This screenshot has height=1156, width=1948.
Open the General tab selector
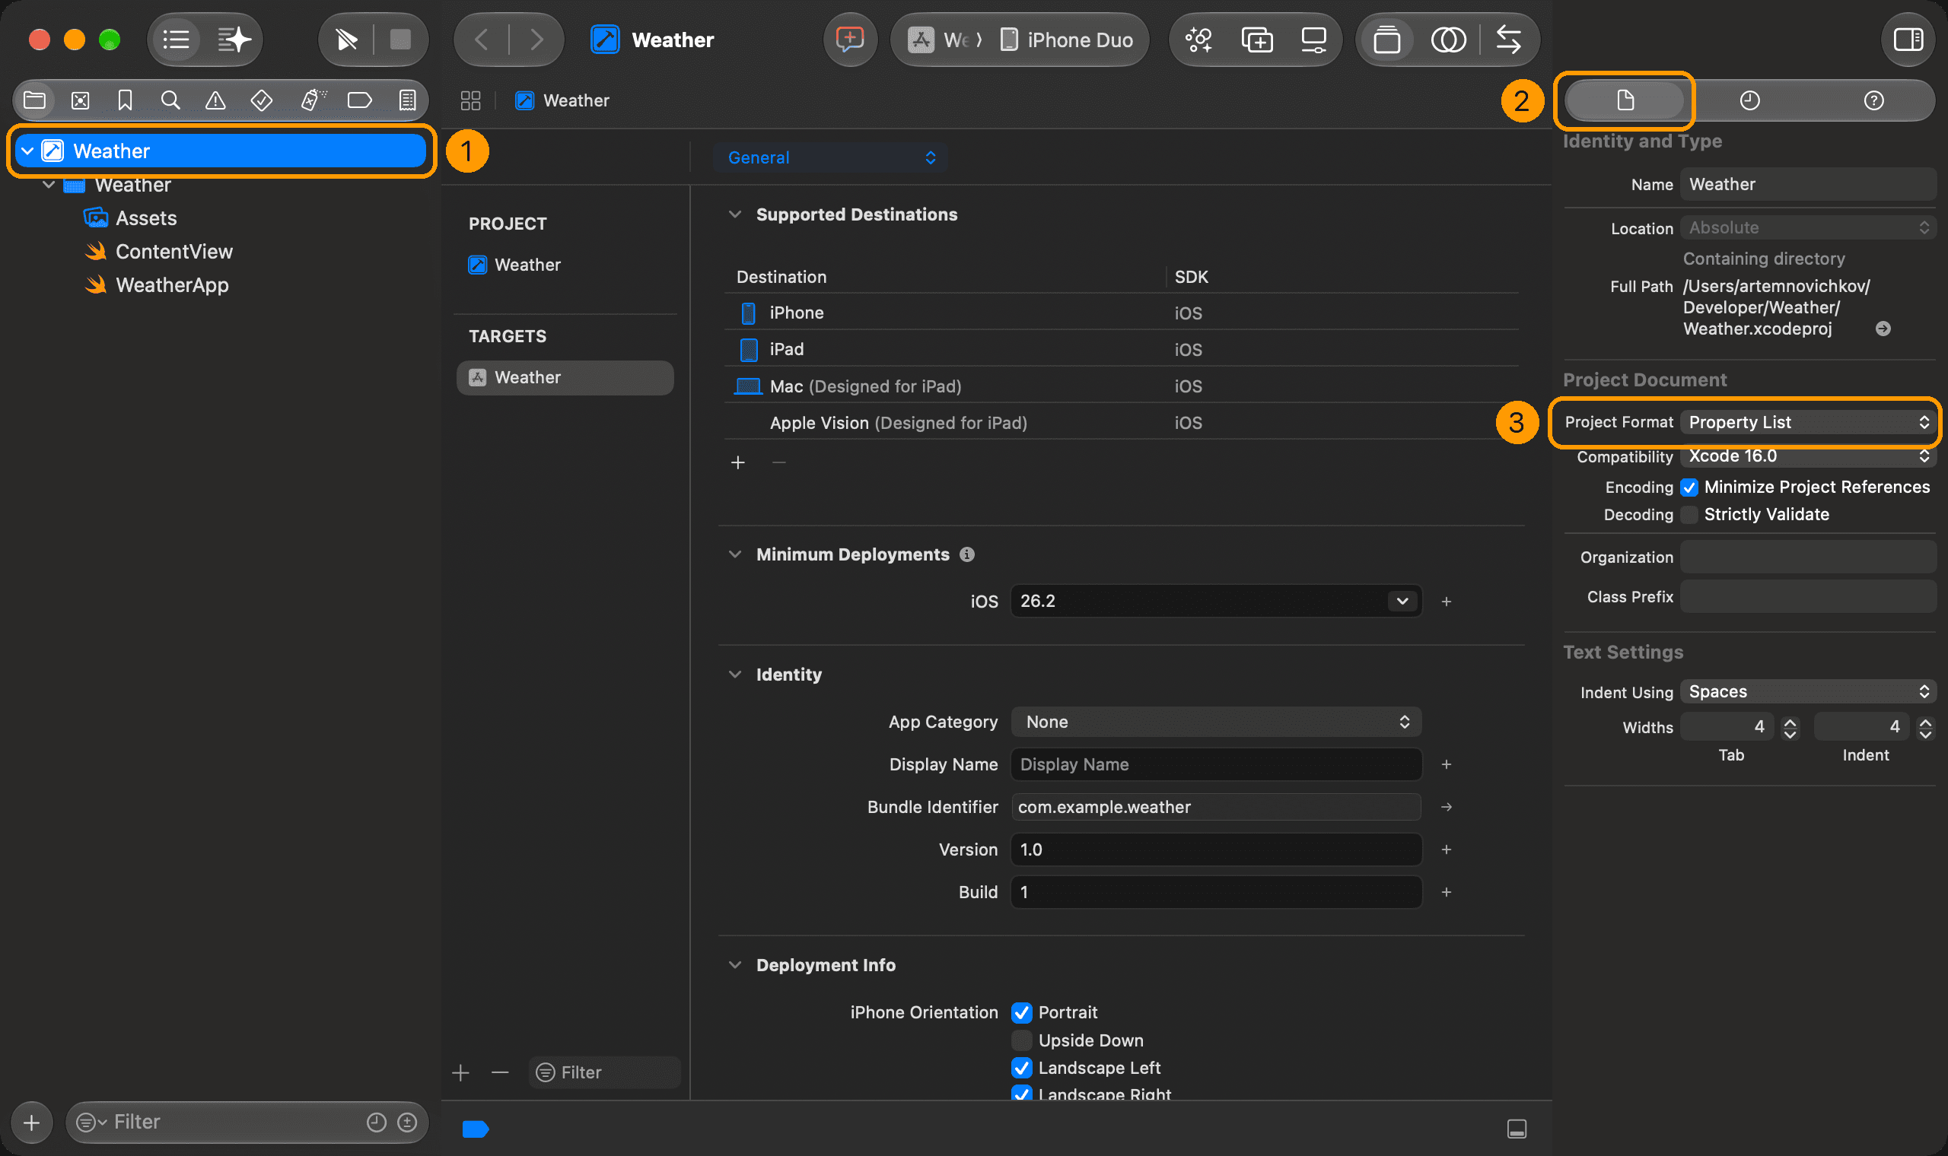click(x=831, y=158)
